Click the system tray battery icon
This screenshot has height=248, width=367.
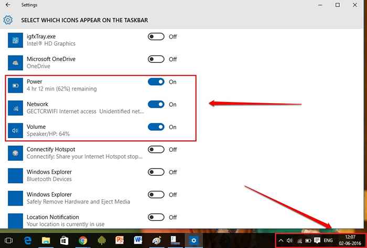(x=308, y=241)
